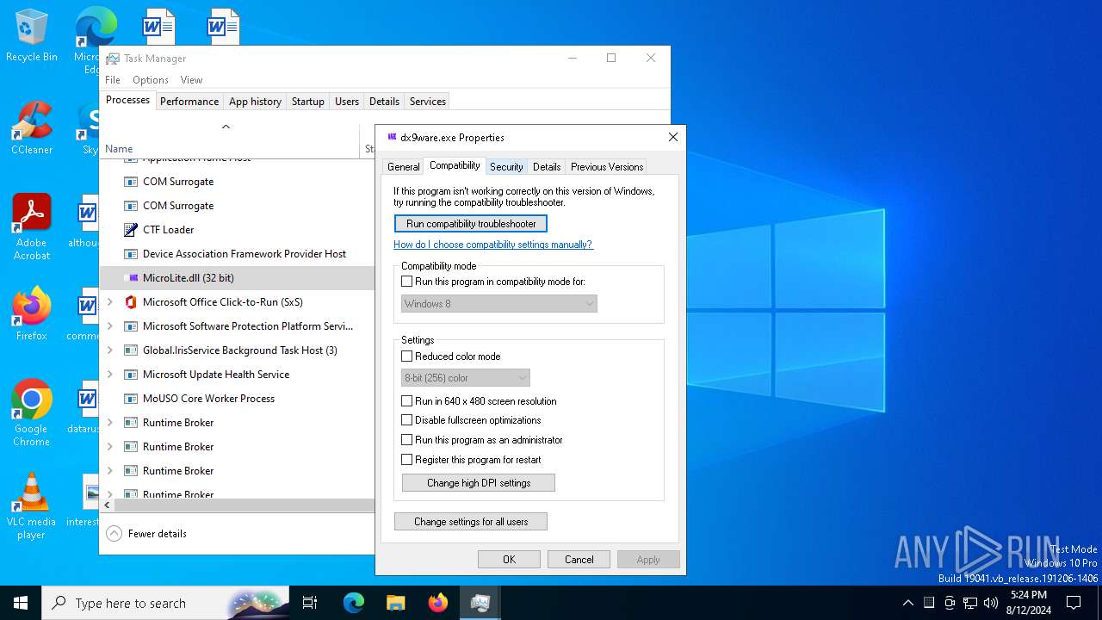Open the volume control in the tray

coord(991,603)
